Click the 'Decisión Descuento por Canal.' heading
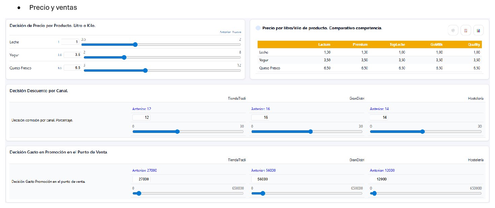The image size is (495, 208). pos(39,91)
